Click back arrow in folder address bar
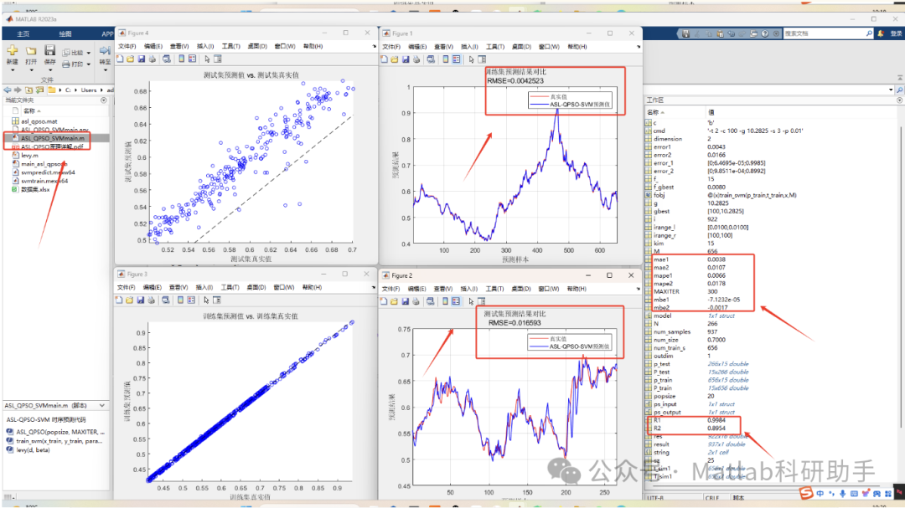The height and width of the screenshot is (508, 905). tap(8, 90)
